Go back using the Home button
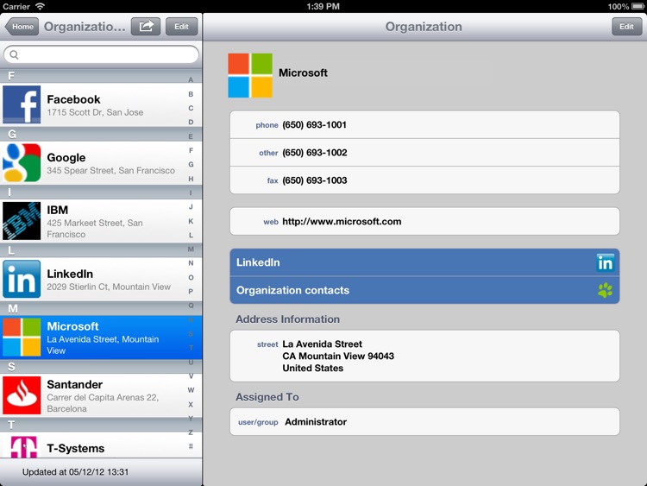Screen dimensions: 647x486 click(22, 27)
